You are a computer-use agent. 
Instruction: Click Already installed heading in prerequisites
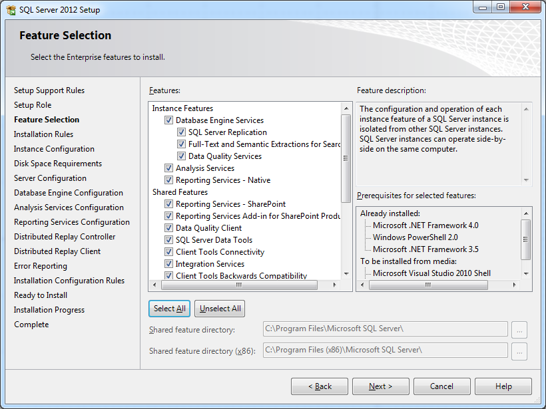pyautogui.click(x=390, y=213)
